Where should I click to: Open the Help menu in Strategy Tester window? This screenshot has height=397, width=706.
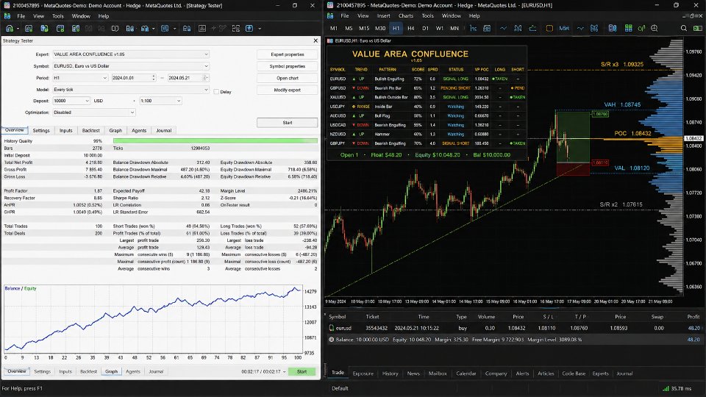[x=104, y=16]
